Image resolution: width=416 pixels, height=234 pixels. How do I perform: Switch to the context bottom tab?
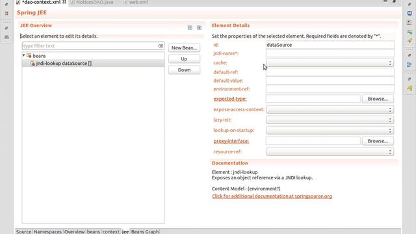(111, 231)
